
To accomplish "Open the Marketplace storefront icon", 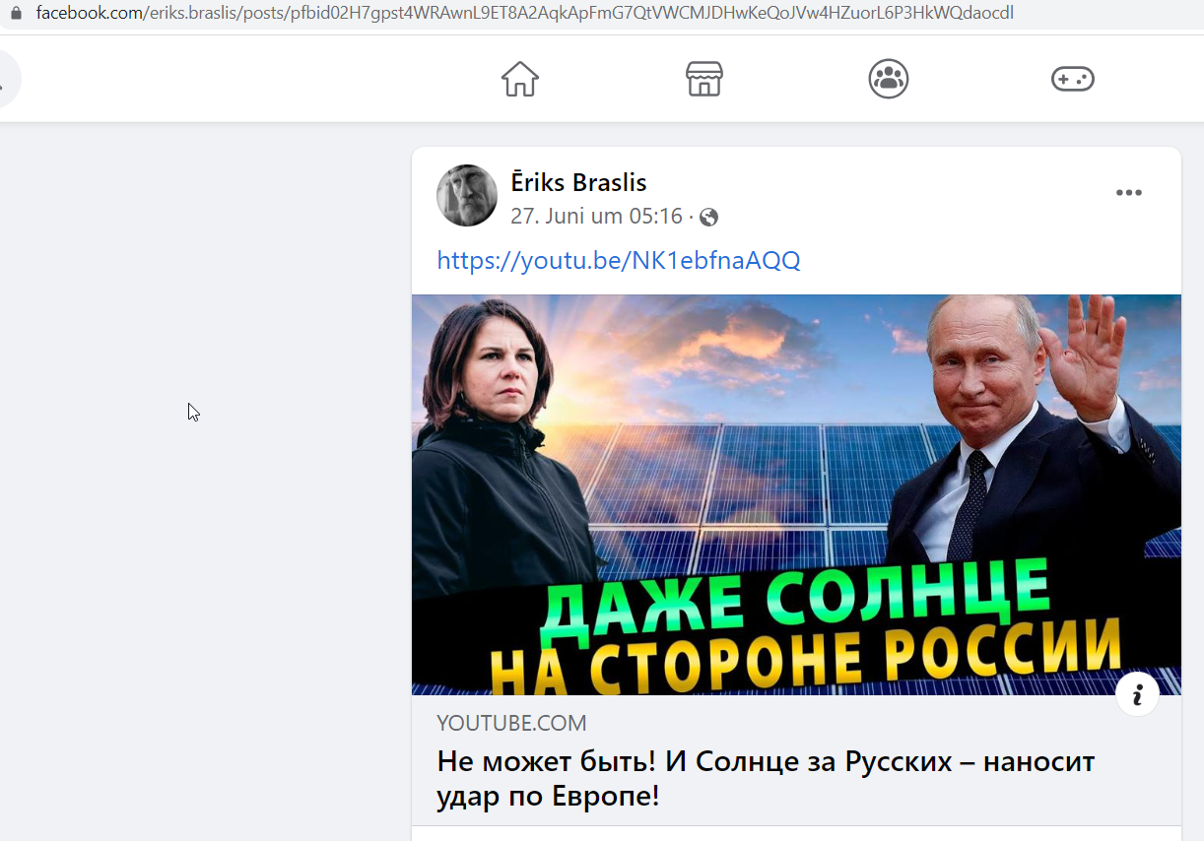I will [704, 79].
